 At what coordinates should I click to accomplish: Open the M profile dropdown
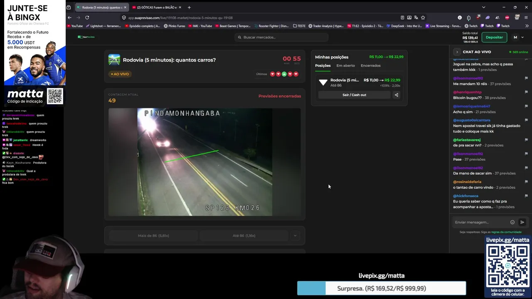point(518,37)
